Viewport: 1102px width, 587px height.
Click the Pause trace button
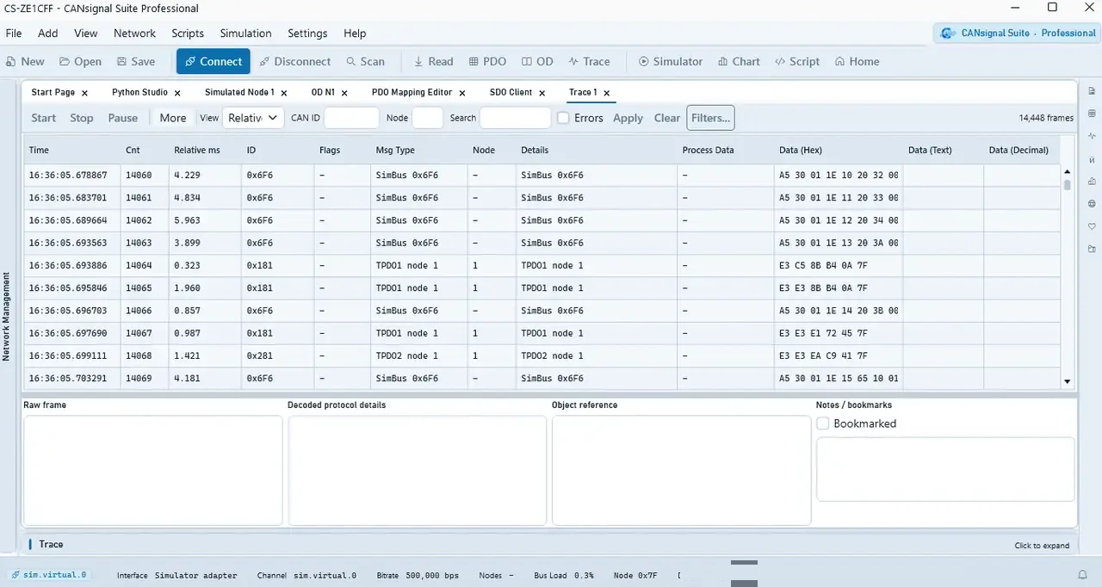click(123, 118)
